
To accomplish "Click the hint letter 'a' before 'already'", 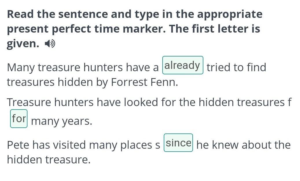I will tap(156, 68).
